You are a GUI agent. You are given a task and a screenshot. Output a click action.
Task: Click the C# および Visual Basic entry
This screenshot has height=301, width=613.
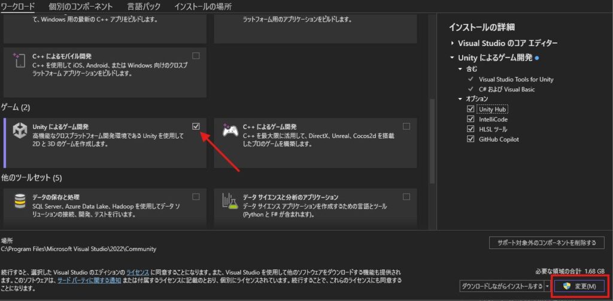pyautogui.click(x=506, y=90)
